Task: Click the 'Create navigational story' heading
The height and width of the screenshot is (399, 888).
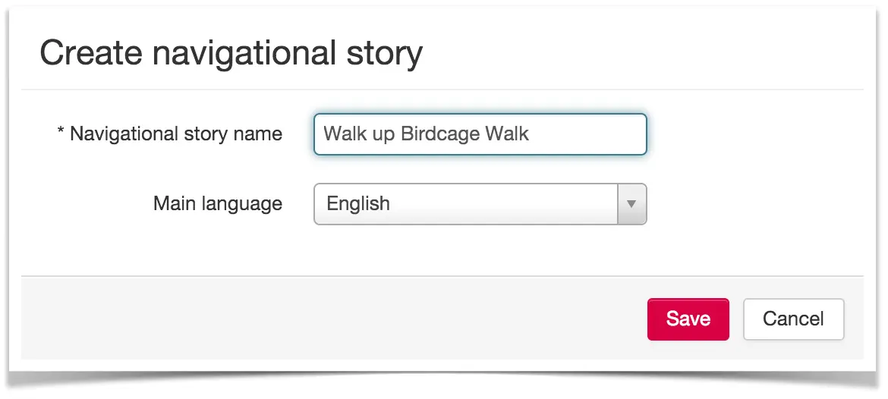Action: click(x=231, y=52)
